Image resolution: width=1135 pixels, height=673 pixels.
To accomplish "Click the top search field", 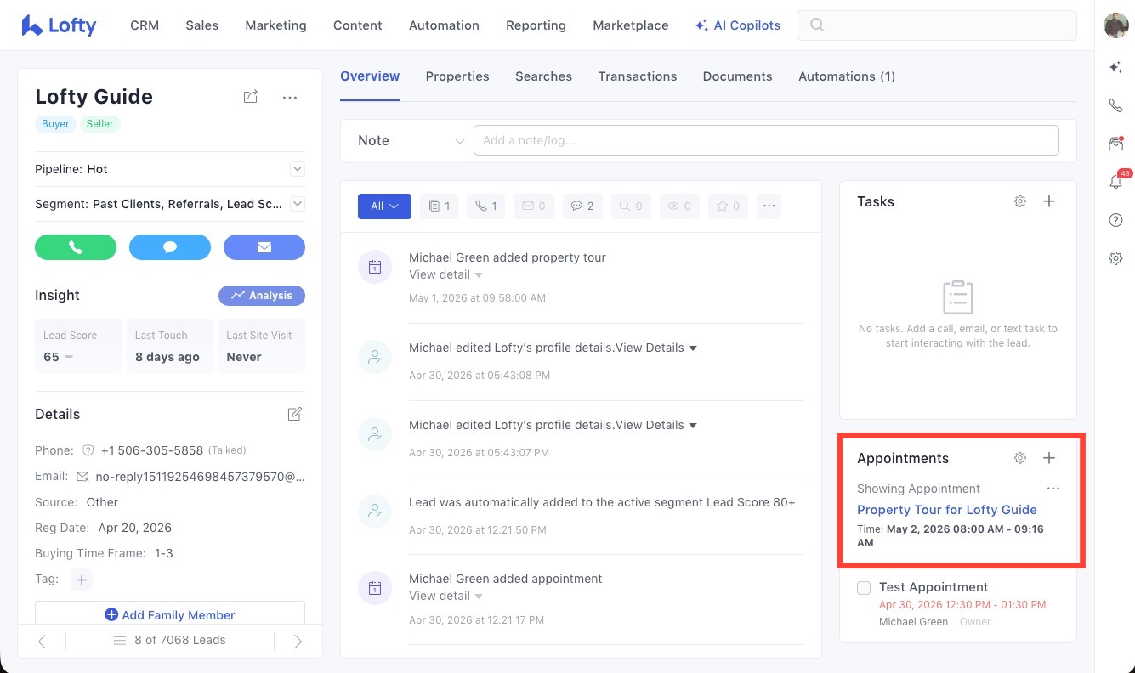I will (937, 25).
